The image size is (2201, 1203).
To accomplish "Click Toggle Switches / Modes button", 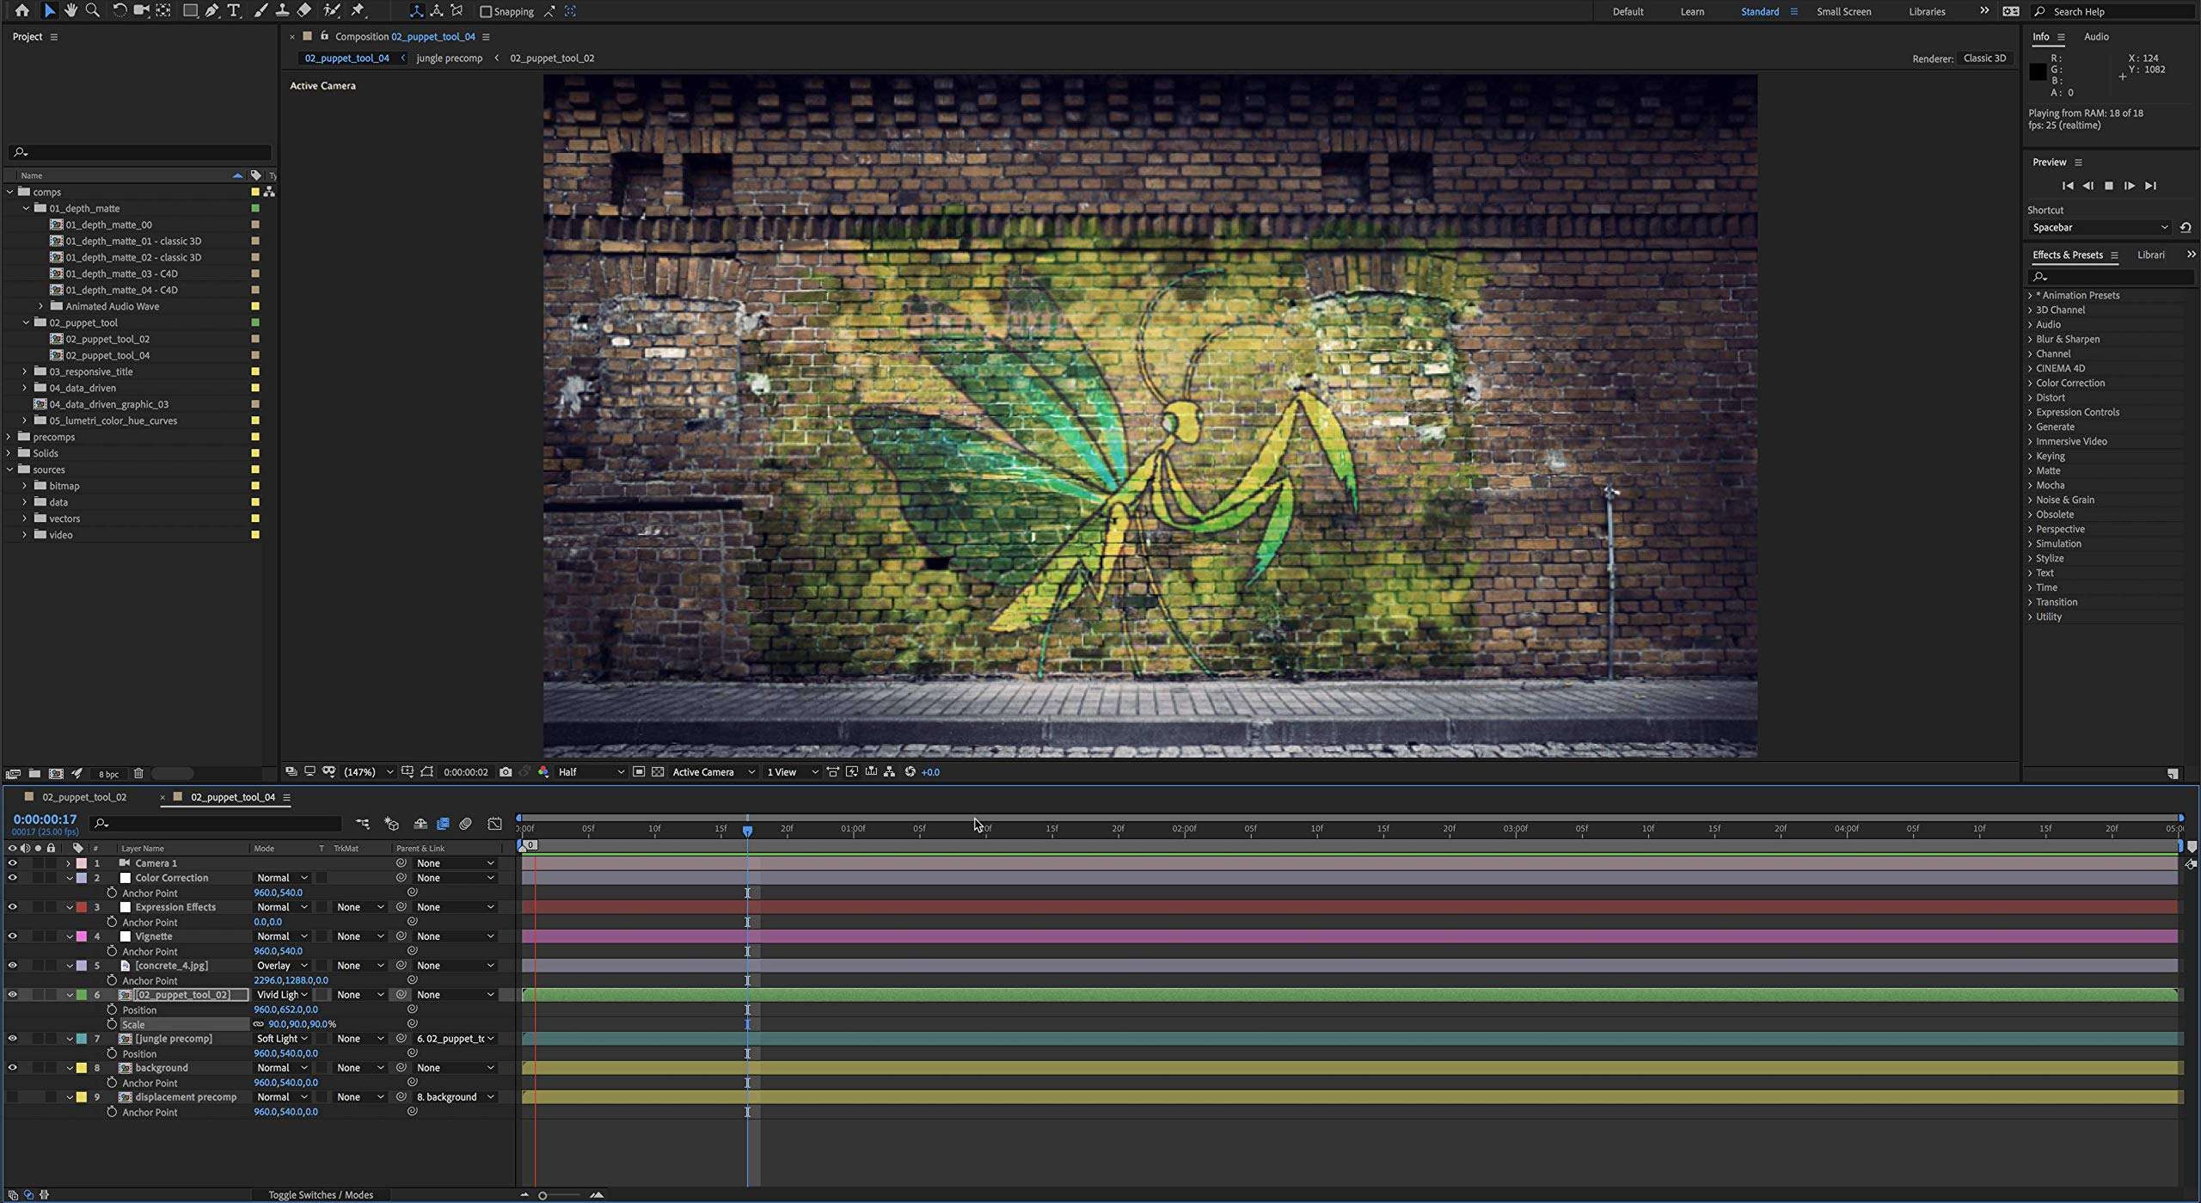I will tap(321, 1194).
